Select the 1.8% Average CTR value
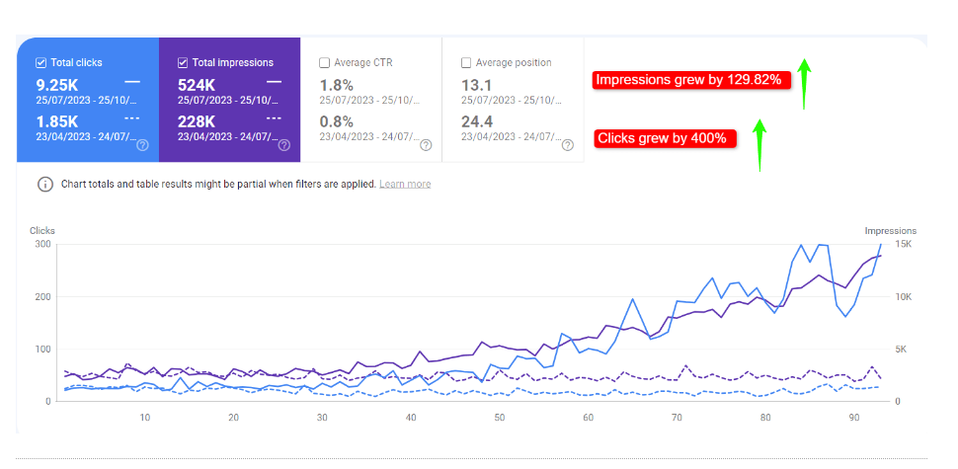This screenshot has height=469, width=958. (x=337, y=85)
